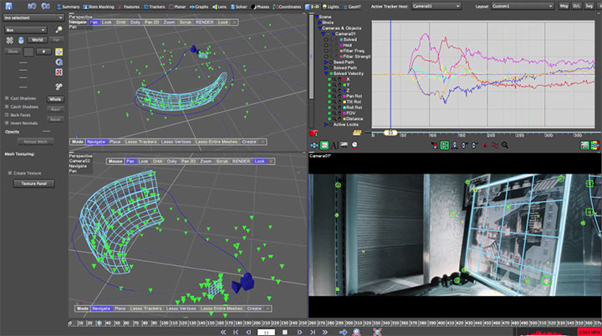Toggle the Invert Normals checkbox
This screenshot has height=336, width=602.
7,123
